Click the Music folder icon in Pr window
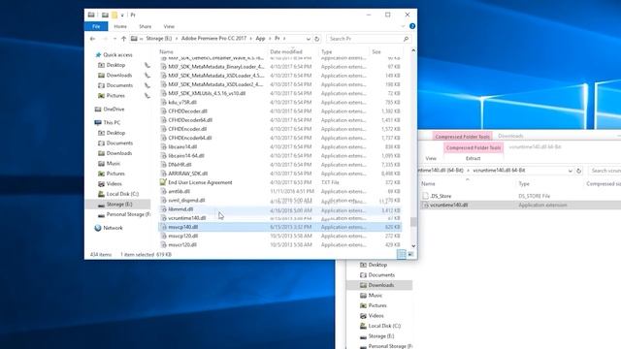 coord(101,164)
